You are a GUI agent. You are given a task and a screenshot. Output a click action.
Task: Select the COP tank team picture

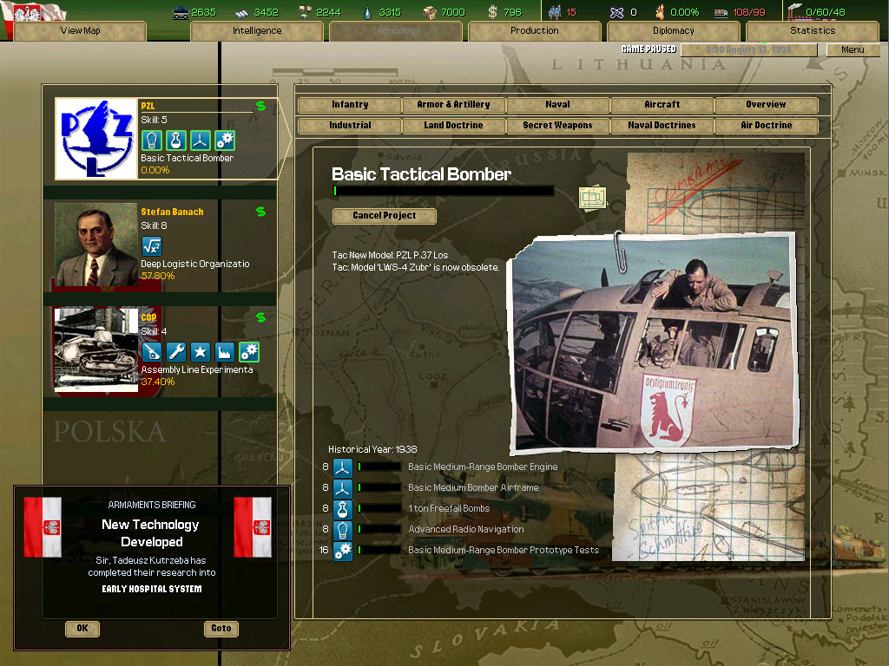pyautogui.click(x=96, y=349)
